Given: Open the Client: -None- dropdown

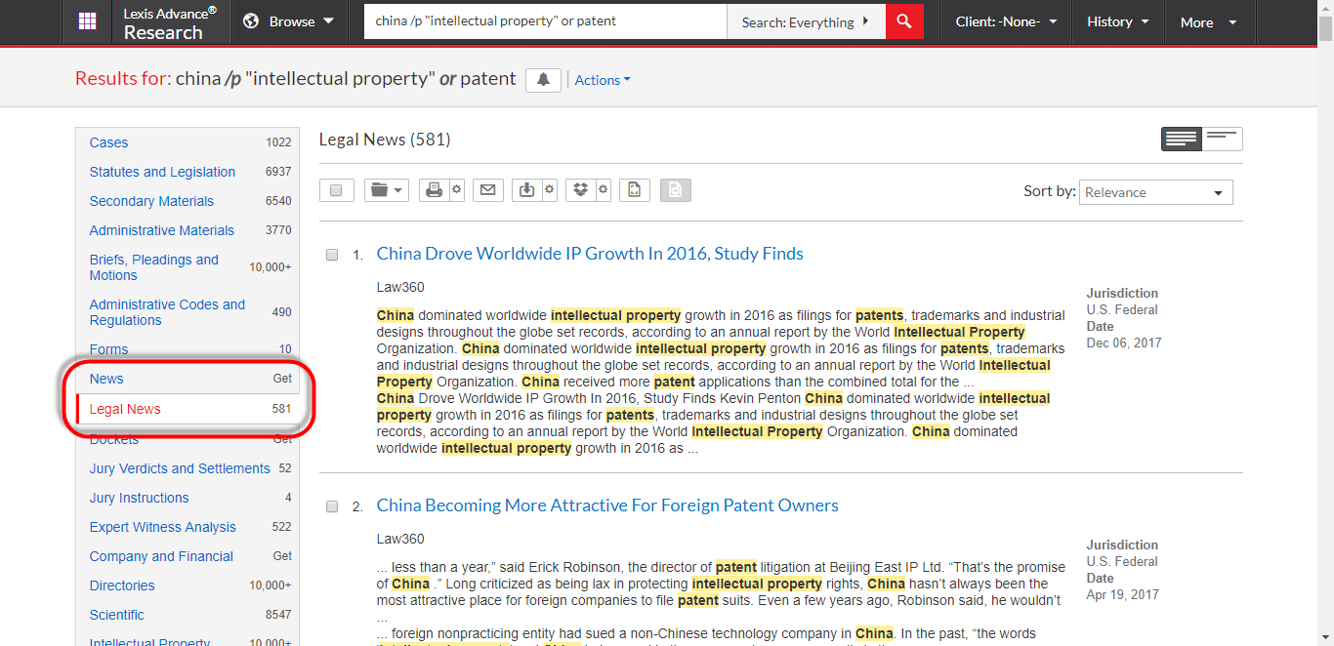Looking at the screenshot, I should [x=1006, y=21].
